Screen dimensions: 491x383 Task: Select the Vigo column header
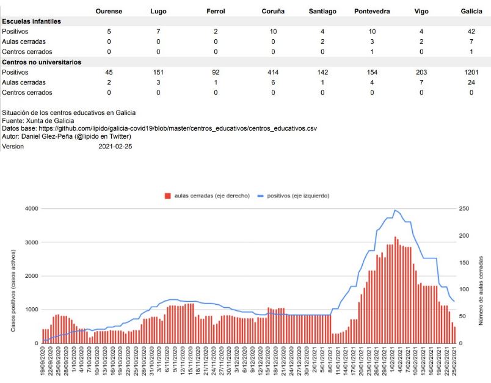(x=421, y=11)
